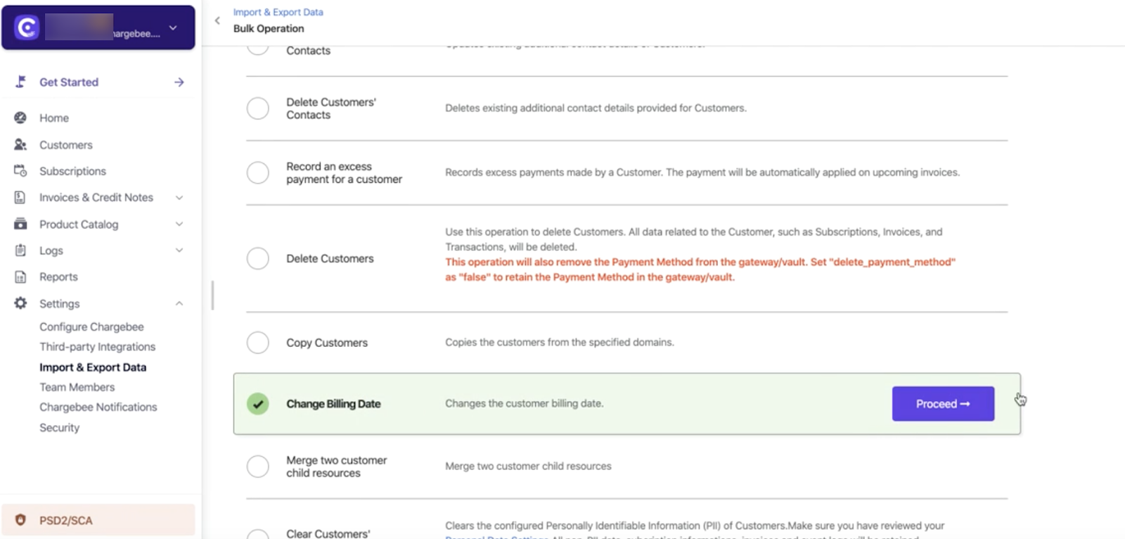Select the Delete Customers' Contacts radio
This screenshot has height=539, width=1125.
click(x=258, y=108)
